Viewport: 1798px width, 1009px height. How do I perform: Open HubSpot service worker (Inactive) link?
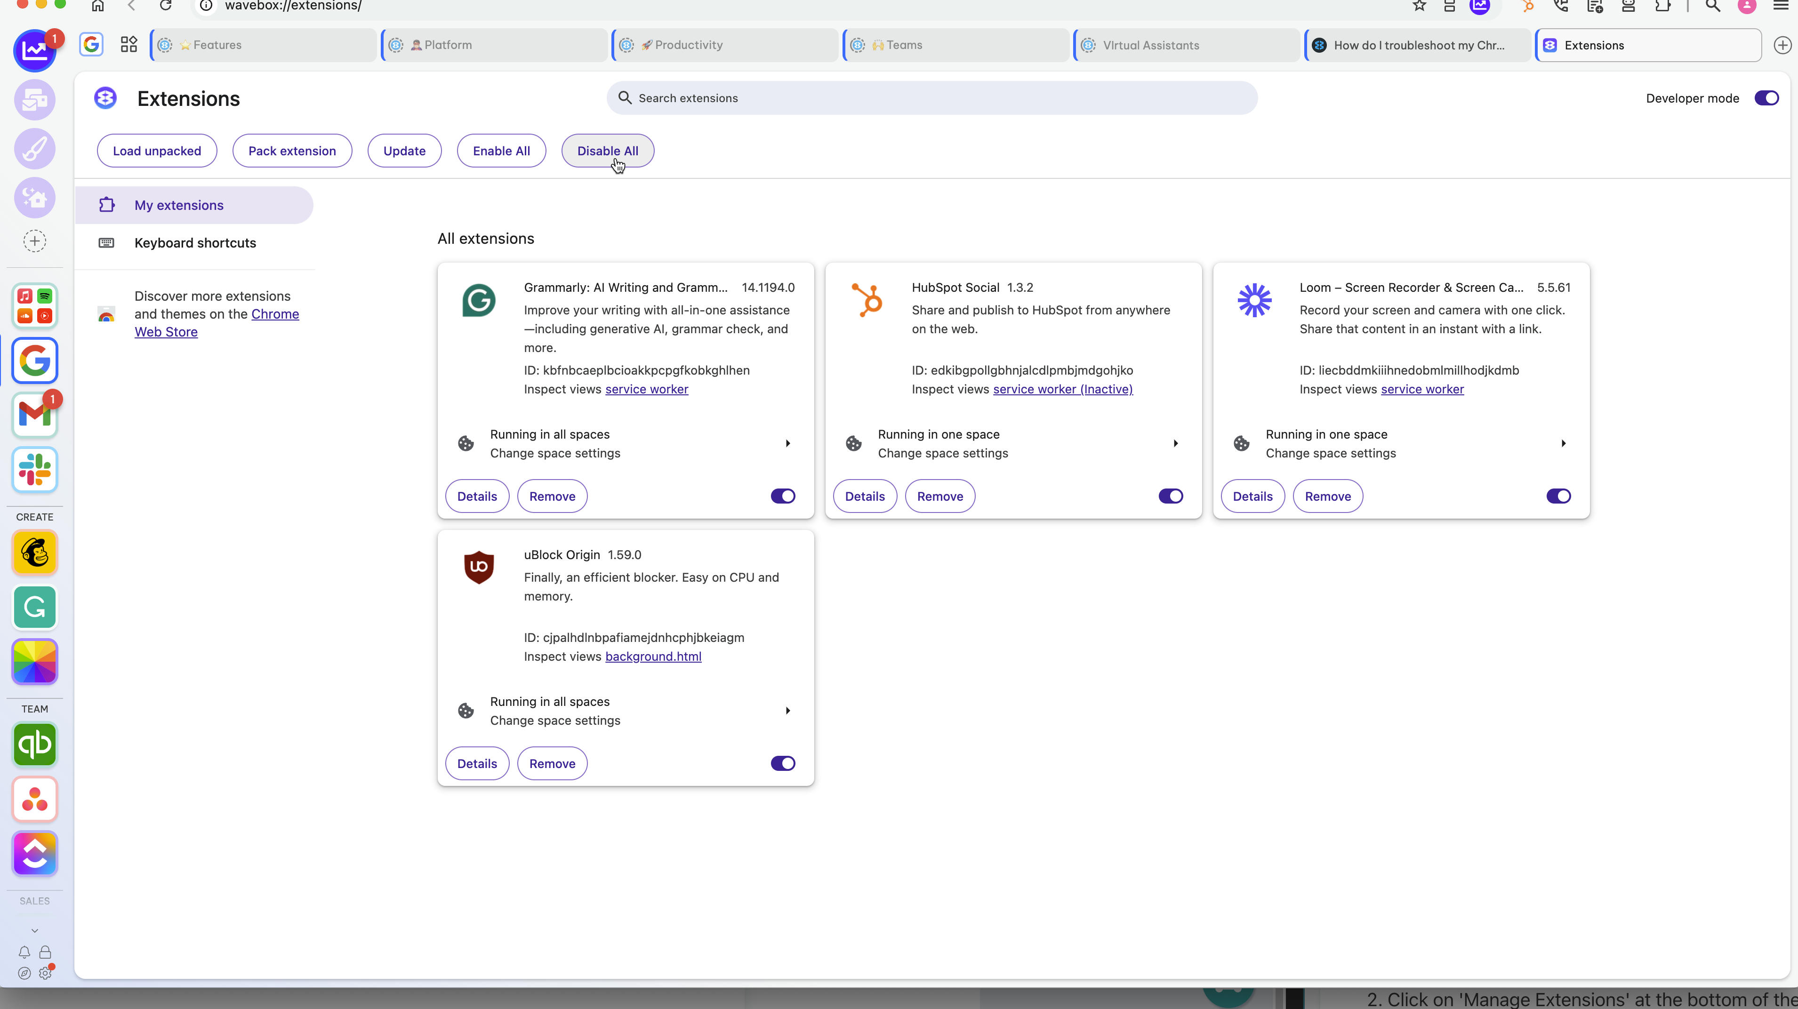(1062, 389)
